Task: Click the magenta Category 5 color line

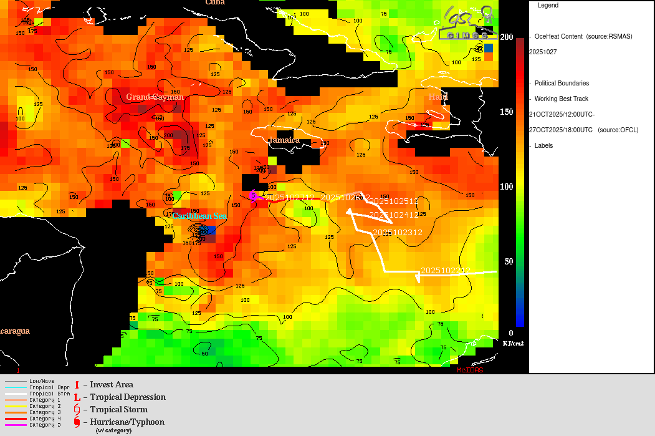Action: click(x=15, y=425)
